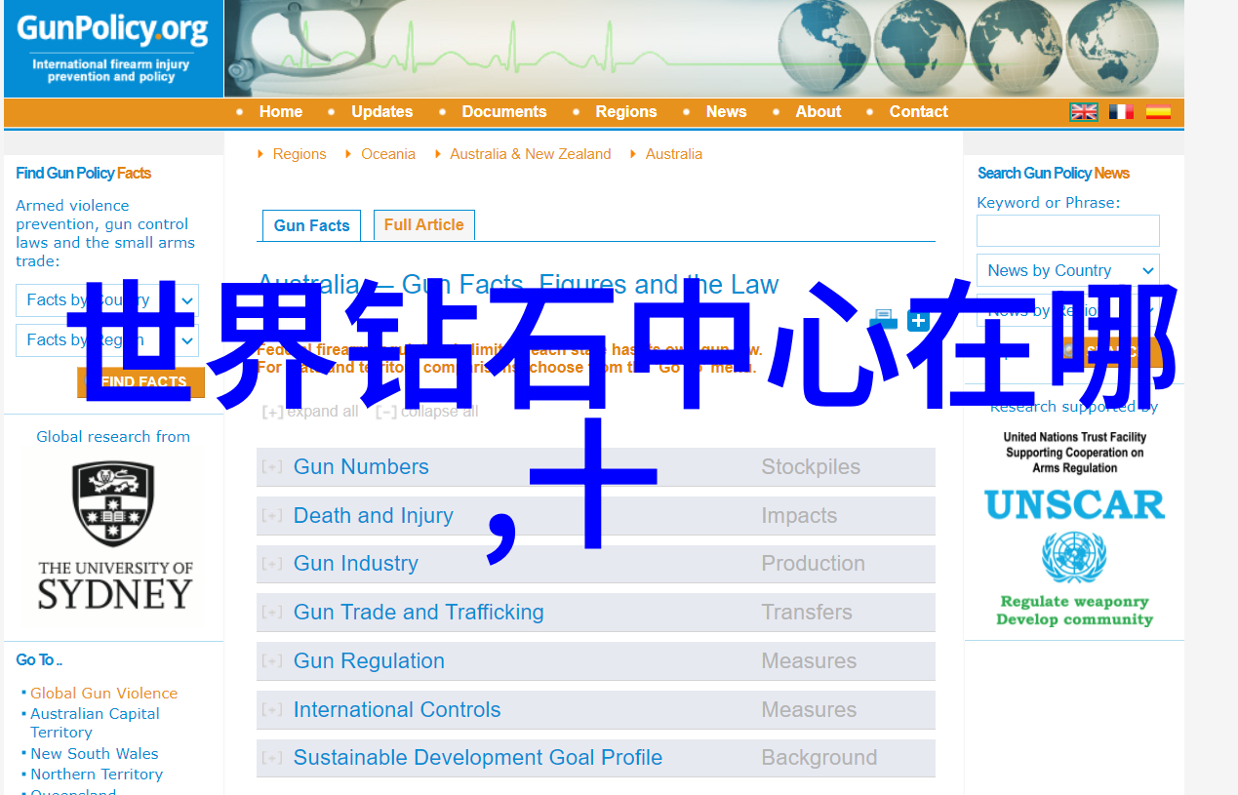Switch site language using the French flag
The image size is (1238, 795).
coord(1121,112)
